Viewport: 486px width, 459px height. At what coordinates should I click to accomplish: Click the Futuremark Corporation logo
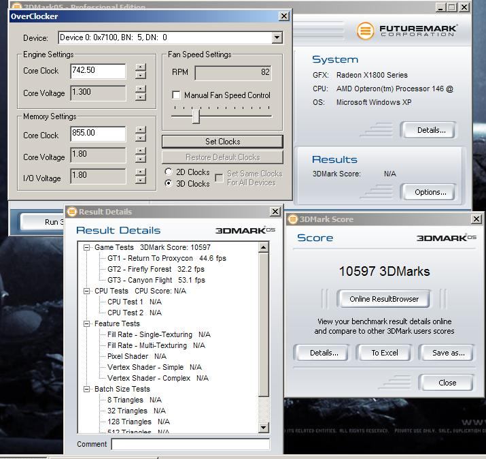pyautogui.click(x=406, y=31)
